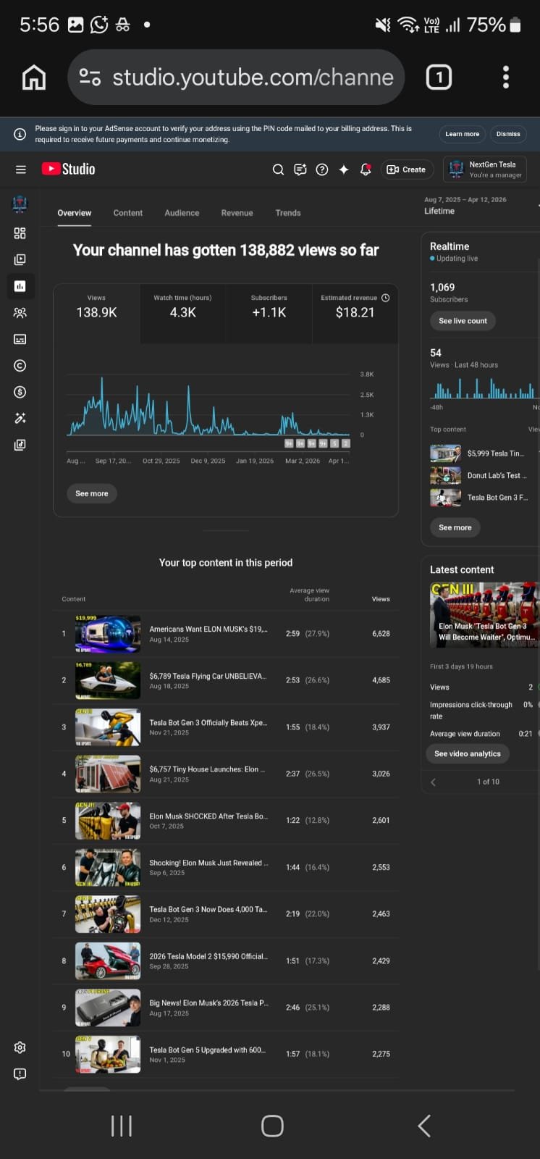
Task: Dismiss the AdSense verification banner
Action: tap(507, 134)
